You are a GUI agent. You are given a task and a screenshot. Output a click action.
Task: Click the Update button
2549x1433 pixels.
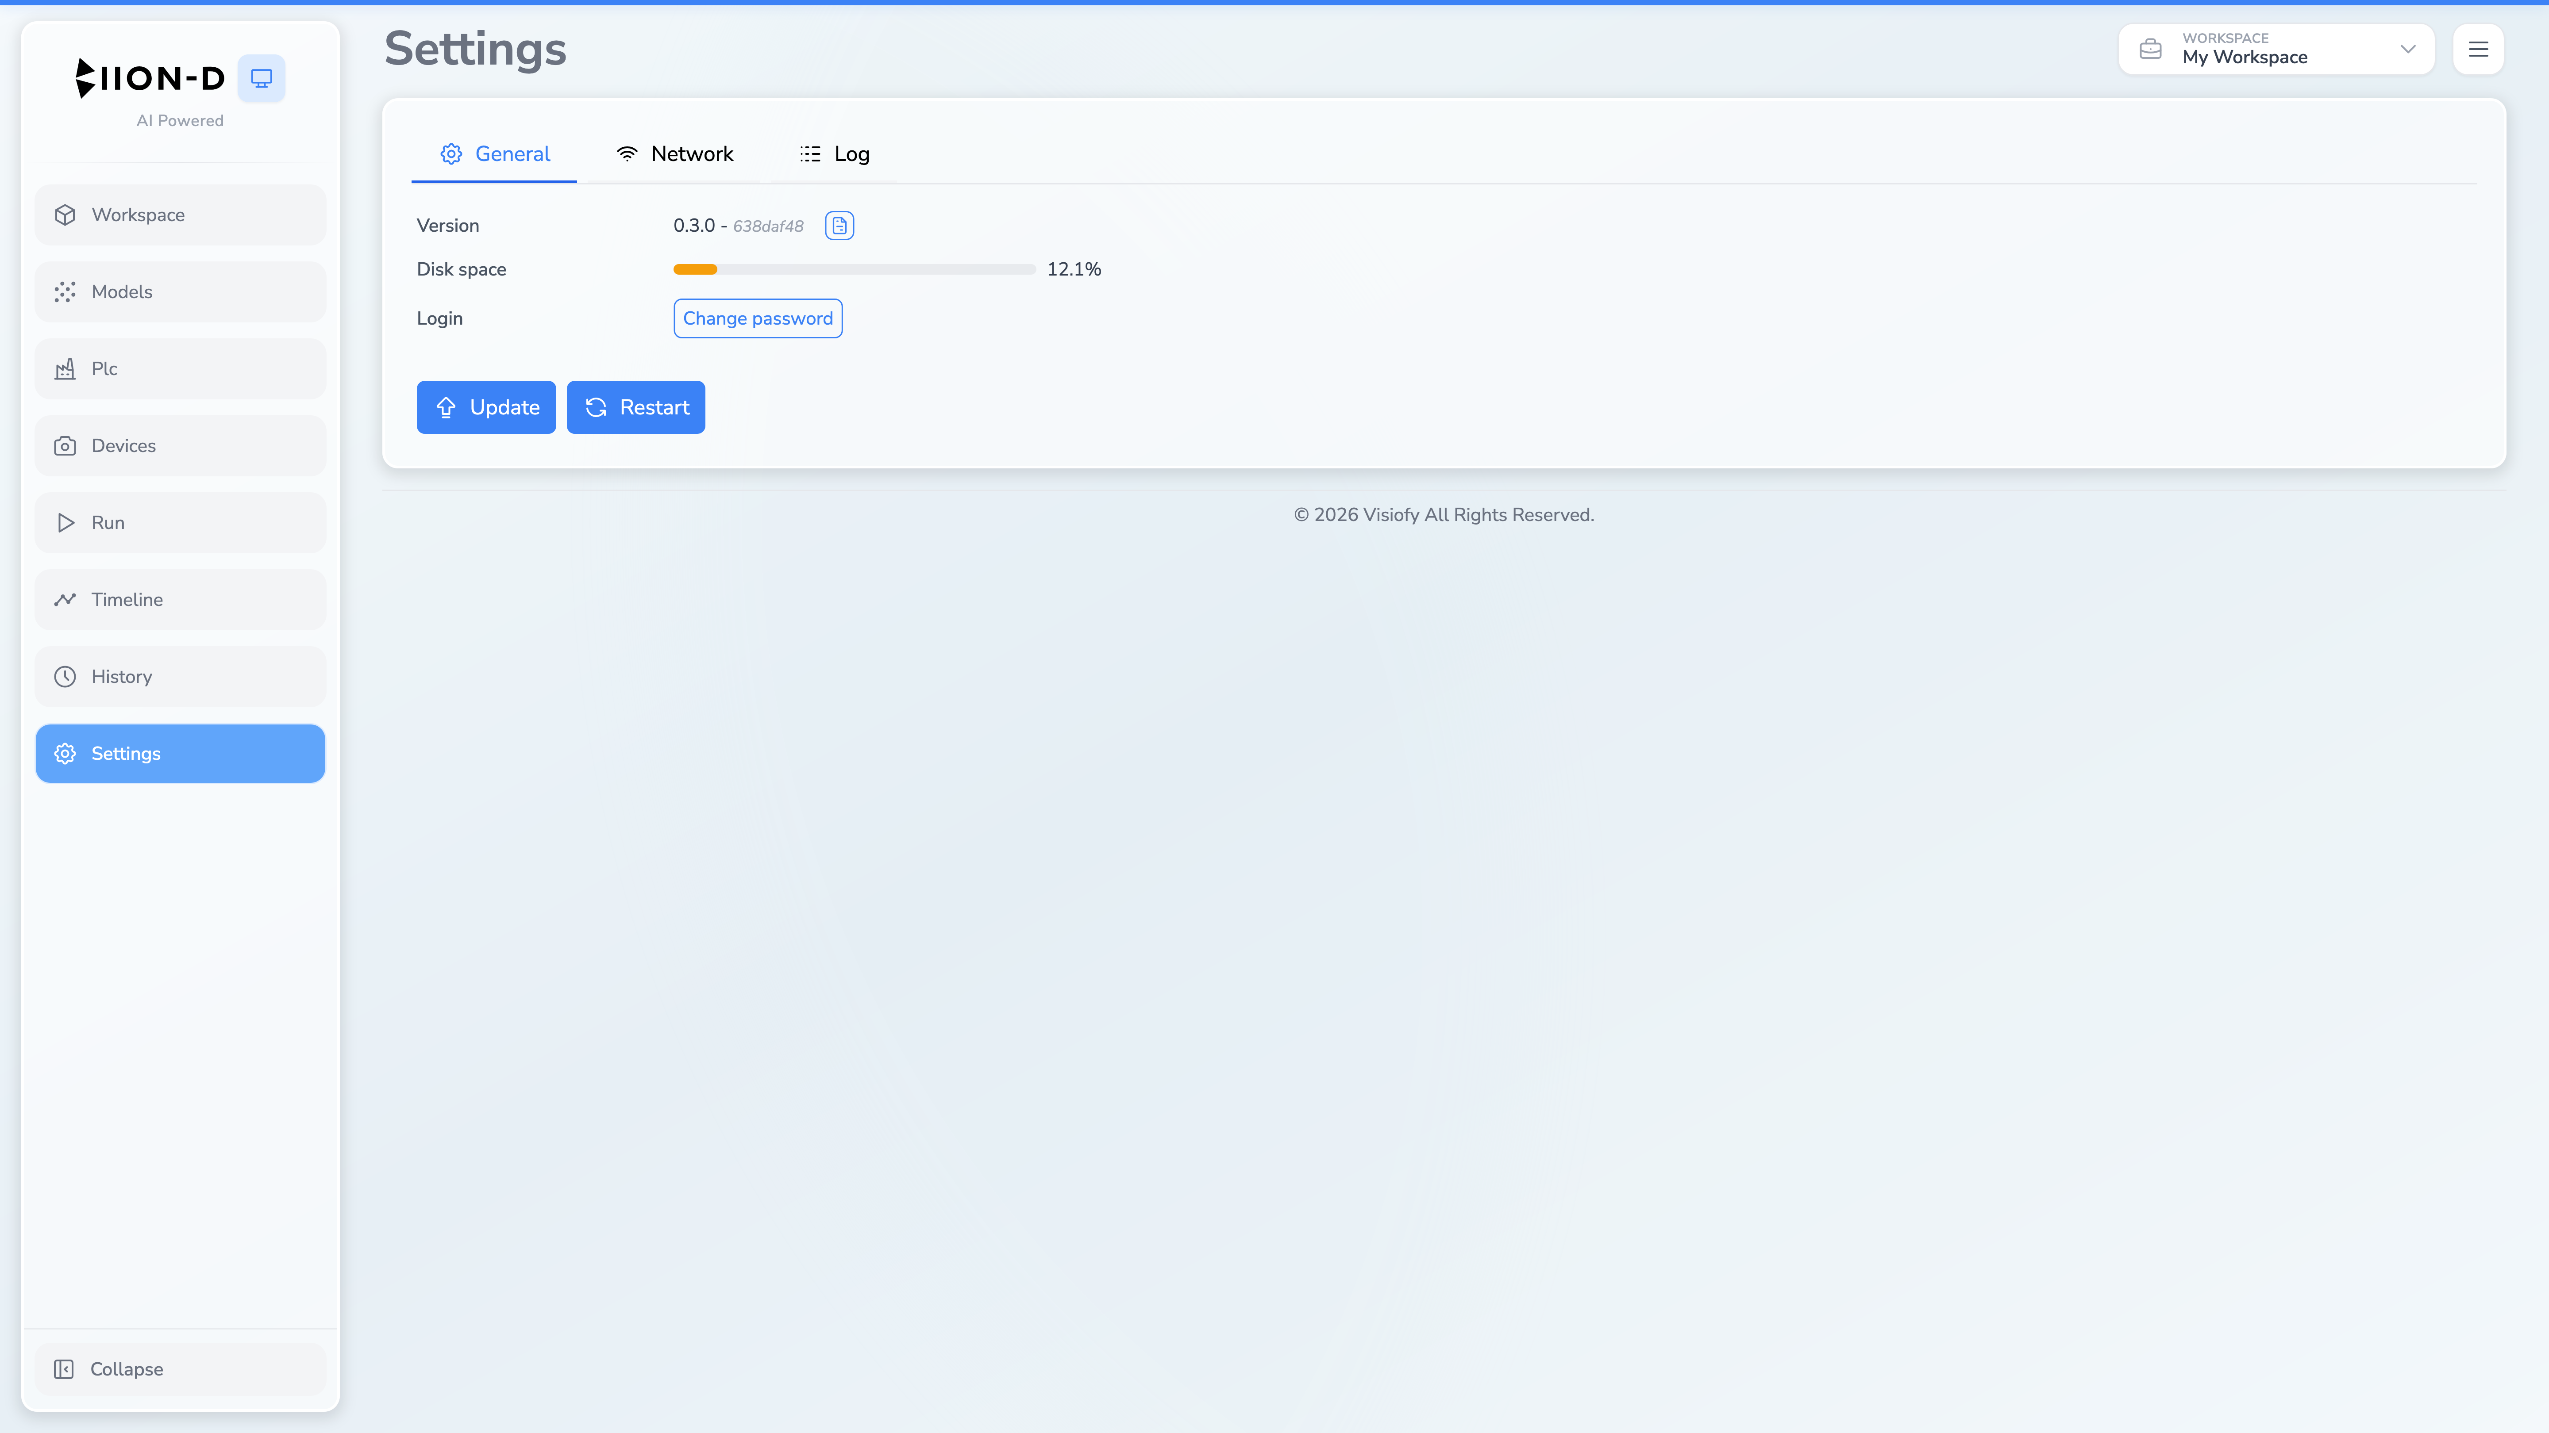(x=486, y=407)
